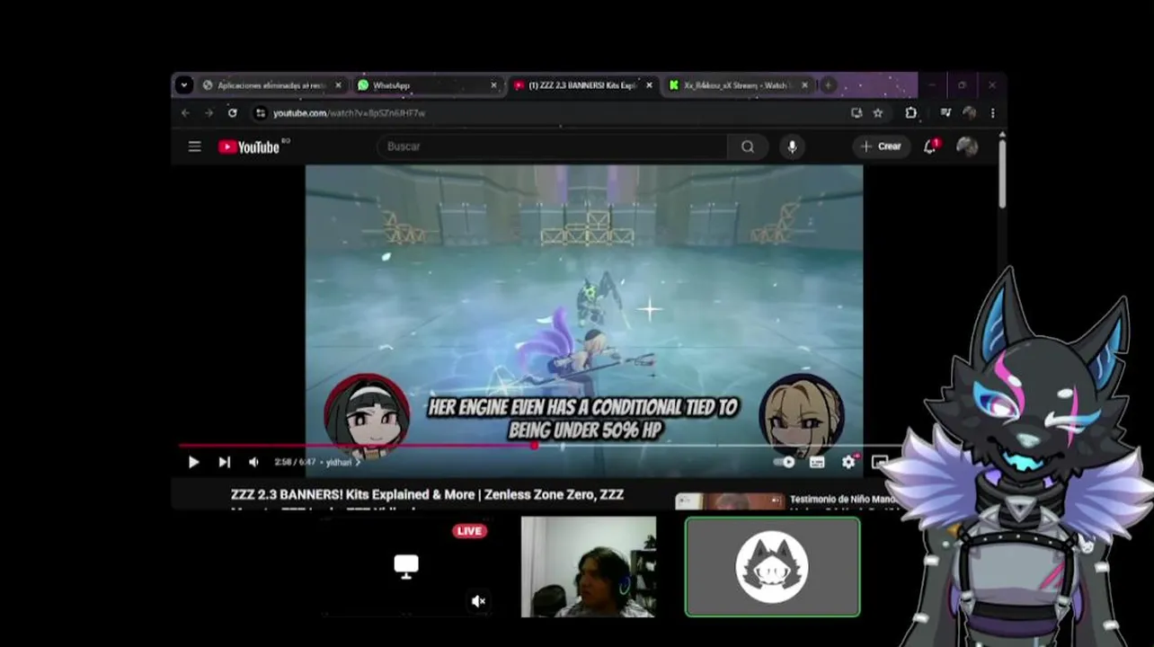The width and height of the screenshot is (1154, 647).
Task: Open the Chrome profile avatar
Action: [969, 113]
